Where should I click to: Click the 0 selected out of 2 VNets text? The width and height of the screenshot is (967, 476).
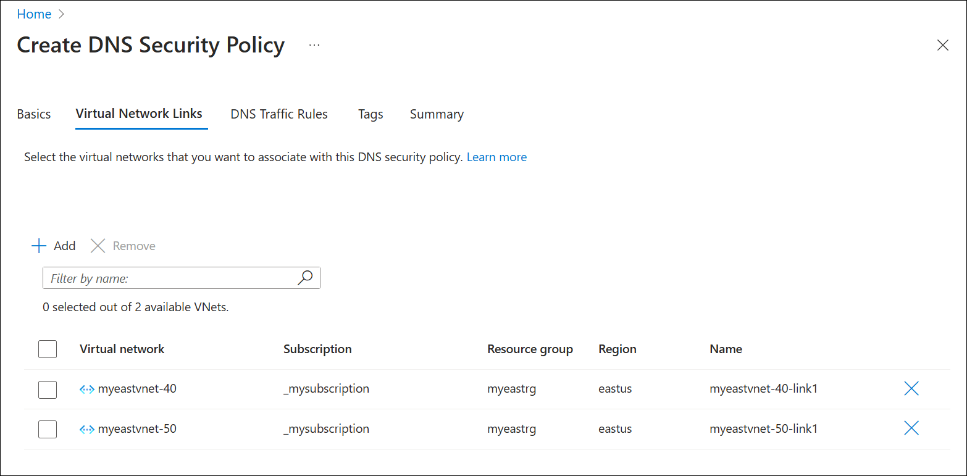tap(136, 307)
